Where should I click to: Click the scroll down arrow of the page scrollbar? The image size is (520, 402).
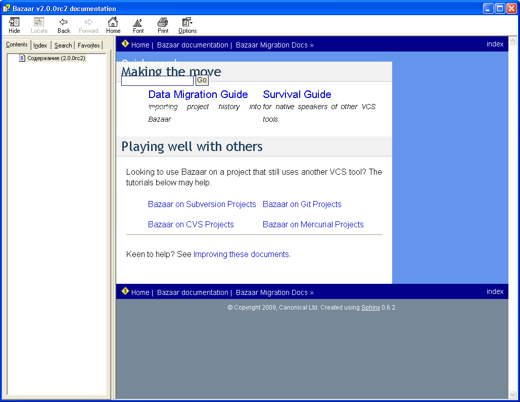(x=512, y=394)
